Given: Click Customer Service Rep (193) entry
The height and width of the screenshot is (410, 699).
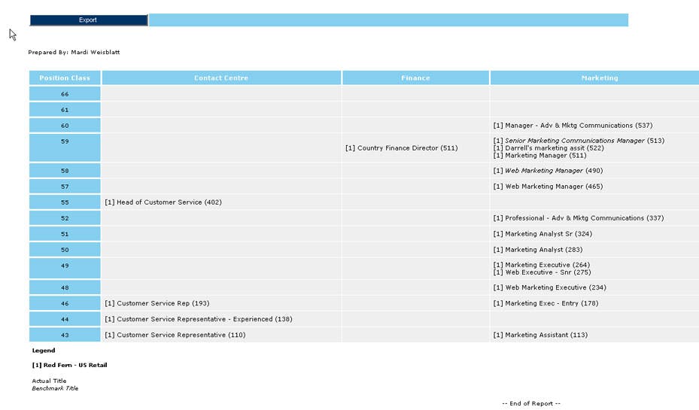Looking at the screenshot, I should click(x=157, y=303).
